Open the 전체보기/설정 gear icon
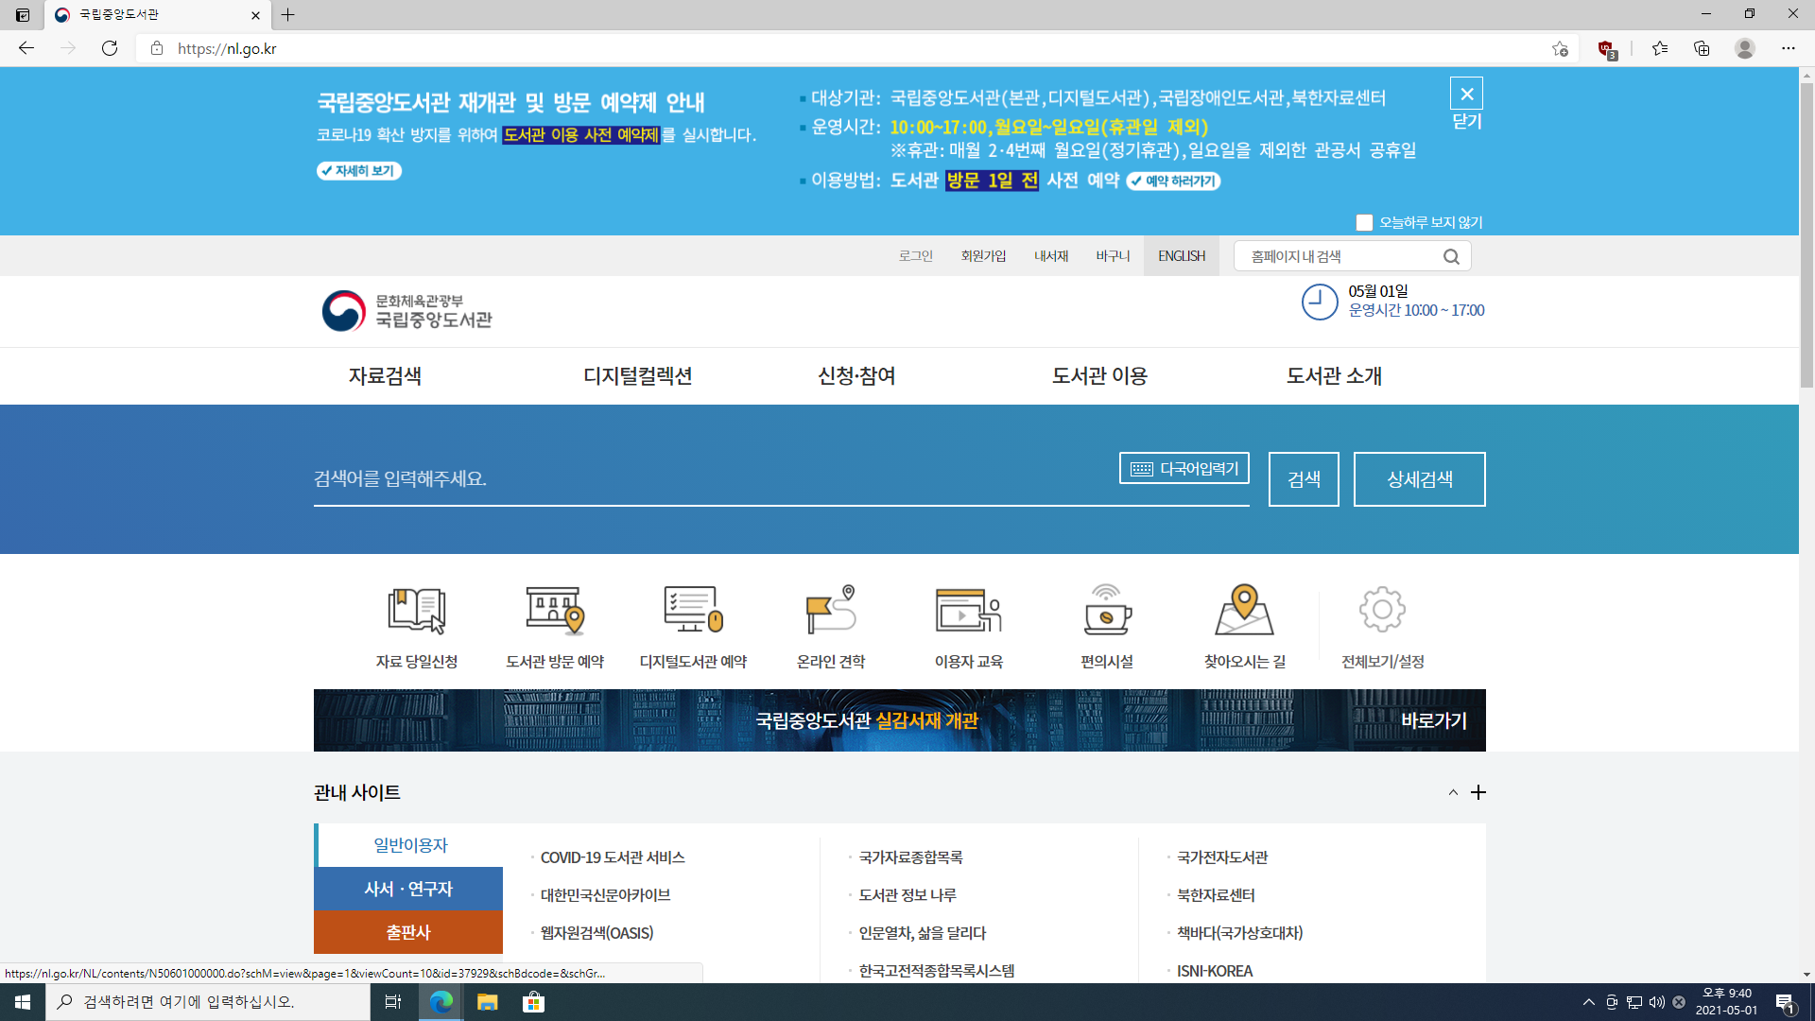The height and width of the screenshot is (1021, 1815). click(1382, 610)
